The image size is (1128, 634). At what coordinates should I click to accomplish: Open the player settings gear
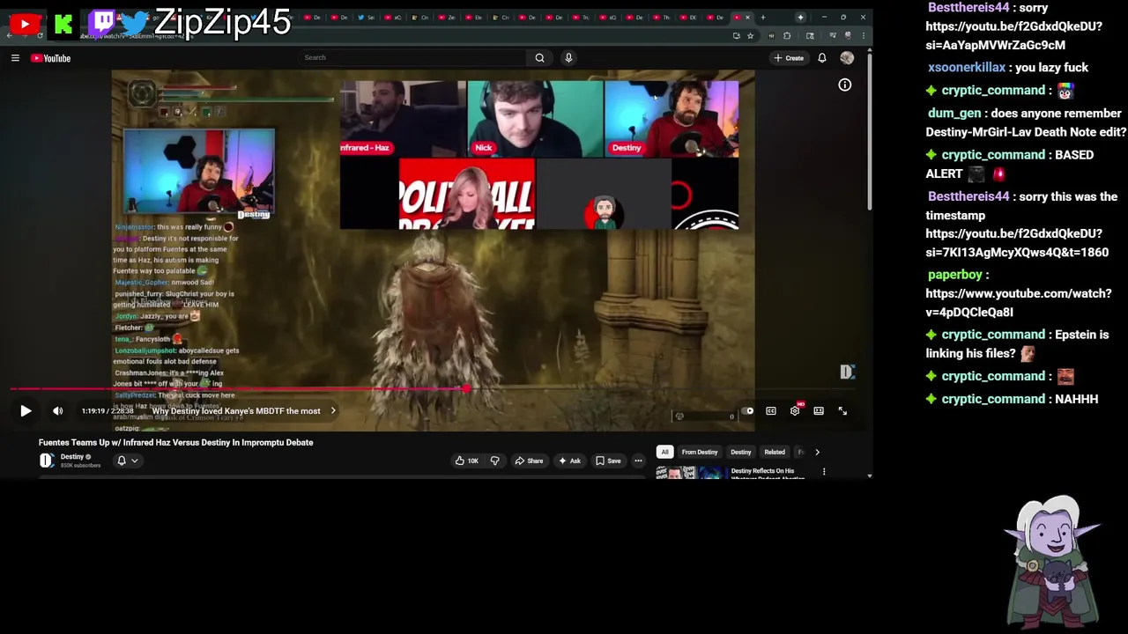click(795, 410)
